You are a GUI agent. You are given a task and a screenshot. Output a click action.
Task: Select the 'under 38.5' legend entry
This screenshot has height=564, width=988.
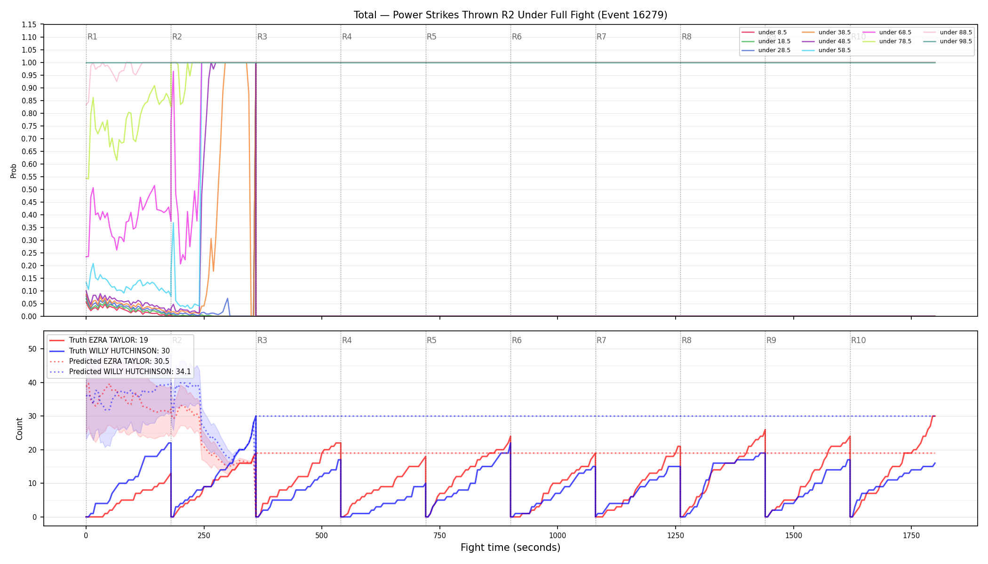click(827, 32)
